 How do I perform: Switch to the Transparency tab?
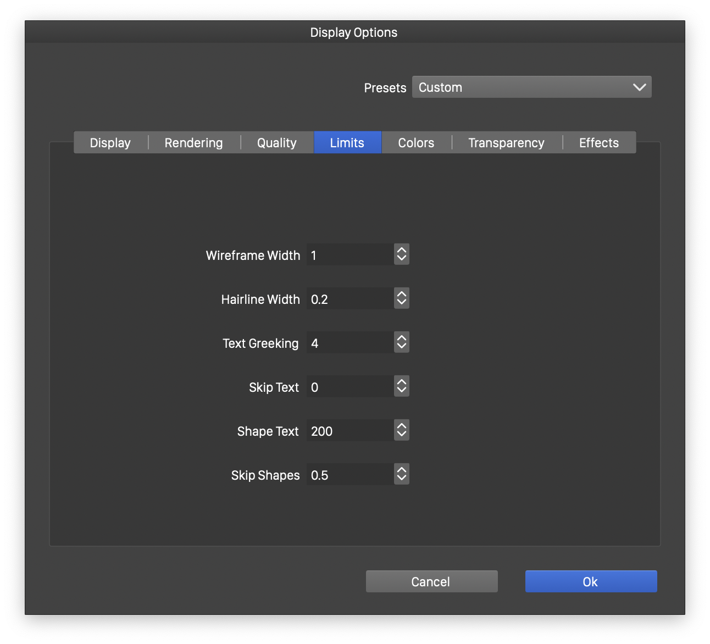(506, 143)
